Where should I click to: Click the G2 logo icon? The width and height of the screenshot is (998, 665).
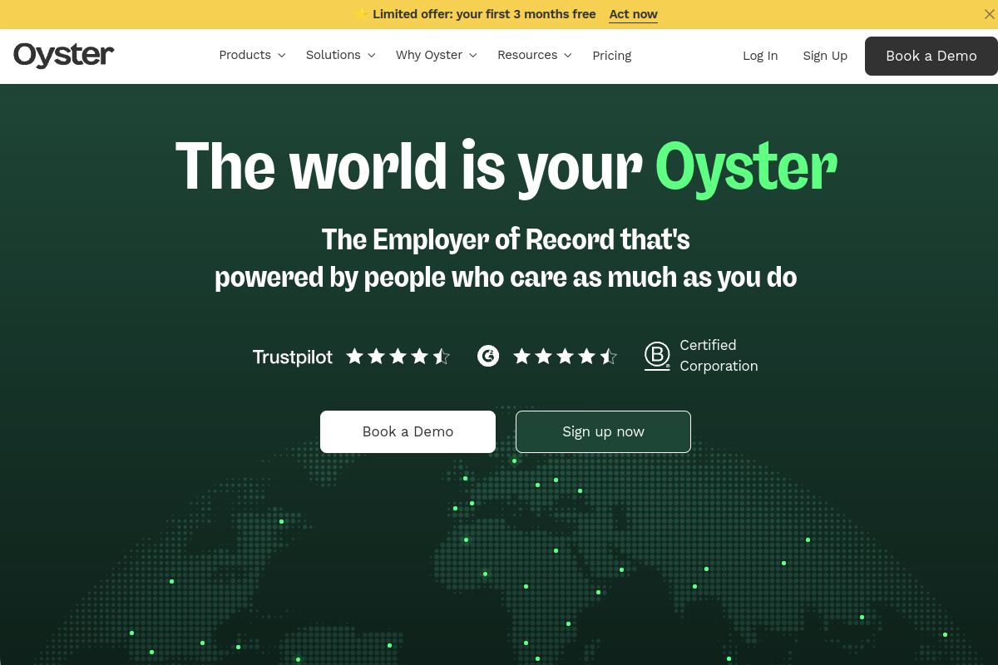[x=488, y=357]
